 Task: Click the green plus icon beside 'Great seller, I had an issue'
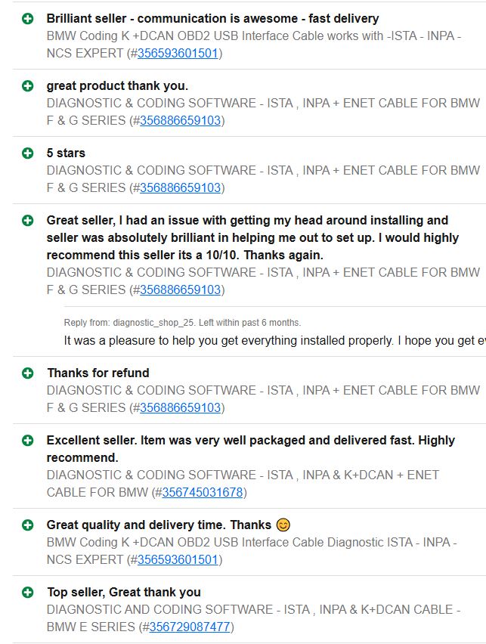27,221
